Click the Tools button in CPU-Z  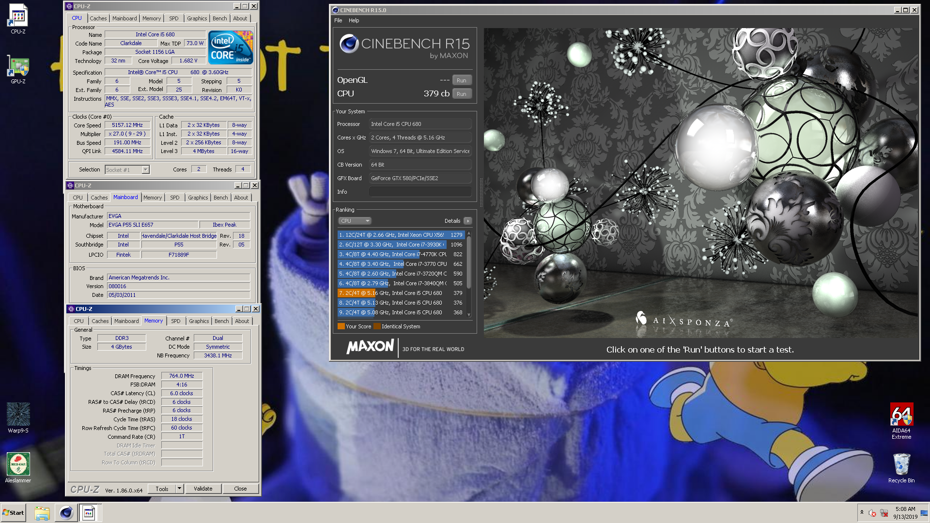tap(162, 489)
